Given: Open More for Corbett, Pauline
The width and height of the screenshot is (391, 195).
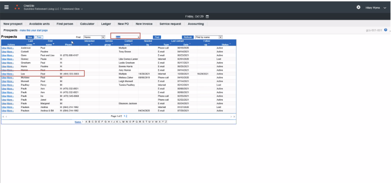Looking at the screenshot, I should [10, 52].
